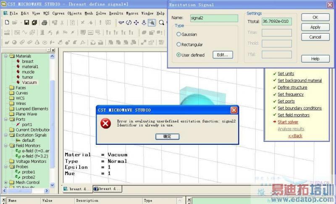Expand the Mesh Control tree folder

coord(6,182)
